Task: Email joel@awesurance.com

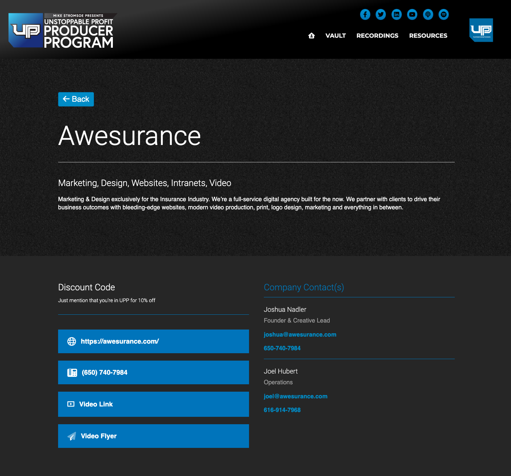Action: click(x=296, y=396)
